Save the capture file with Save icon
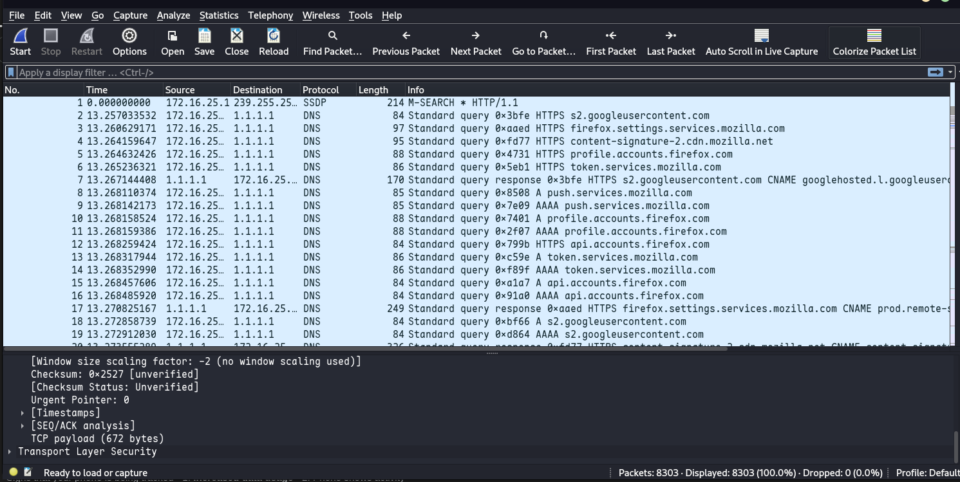 coord(204,42)
